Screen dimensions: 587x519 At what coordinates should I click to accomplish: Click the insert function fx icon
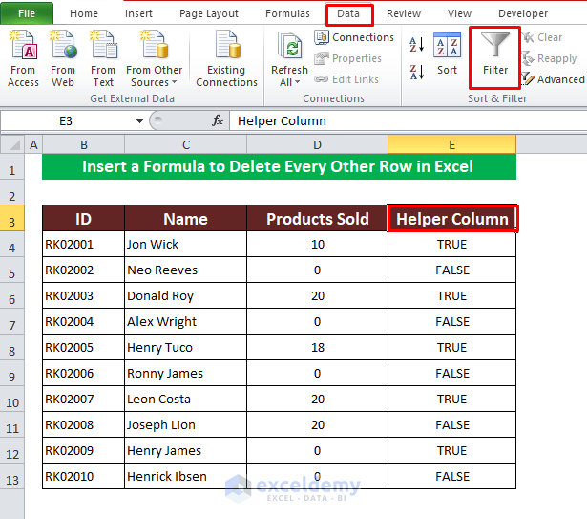(x=218, y=121)
